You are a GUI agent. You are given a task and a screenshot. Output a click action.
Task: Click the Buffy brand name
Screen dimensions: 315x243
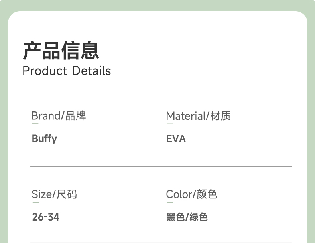44,139
